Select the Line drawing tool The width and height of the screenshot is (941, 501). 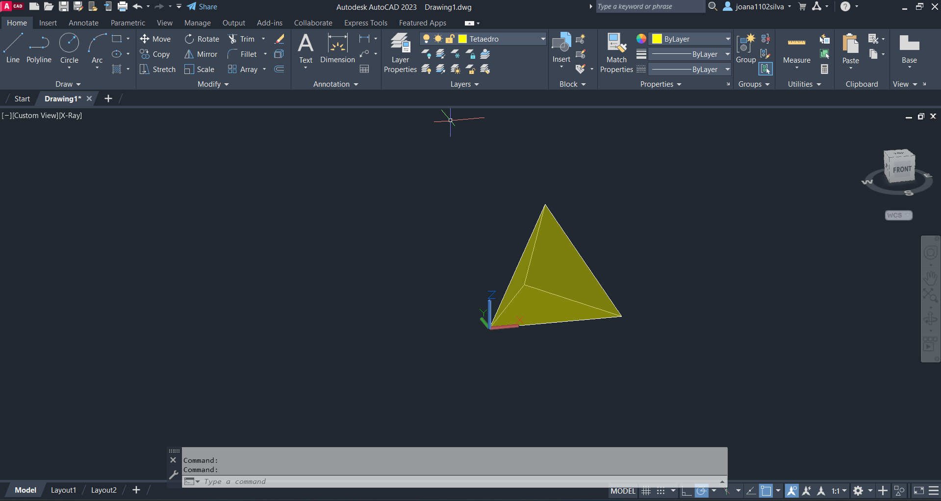point(13,48)
